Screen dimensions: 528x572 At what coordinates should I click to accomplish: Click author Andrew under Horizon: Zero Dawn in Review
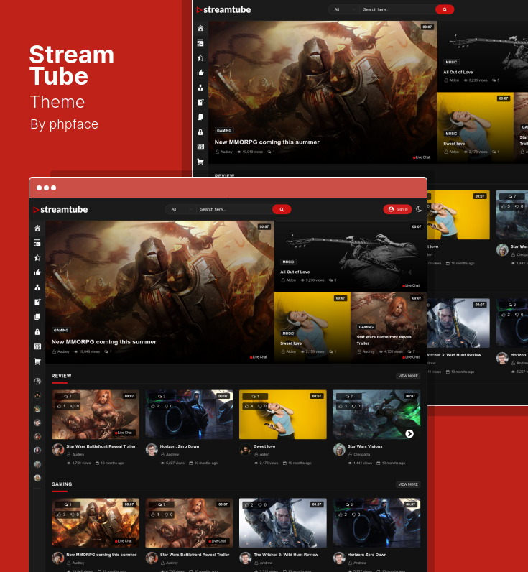pyautogui.click(x=172, y=455)
